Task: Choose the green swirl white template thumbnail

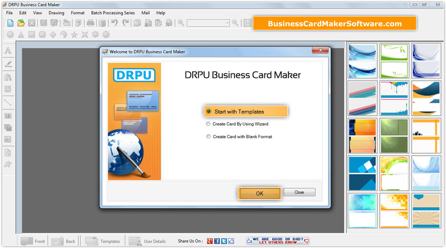Action: click(x=394, y=61)
